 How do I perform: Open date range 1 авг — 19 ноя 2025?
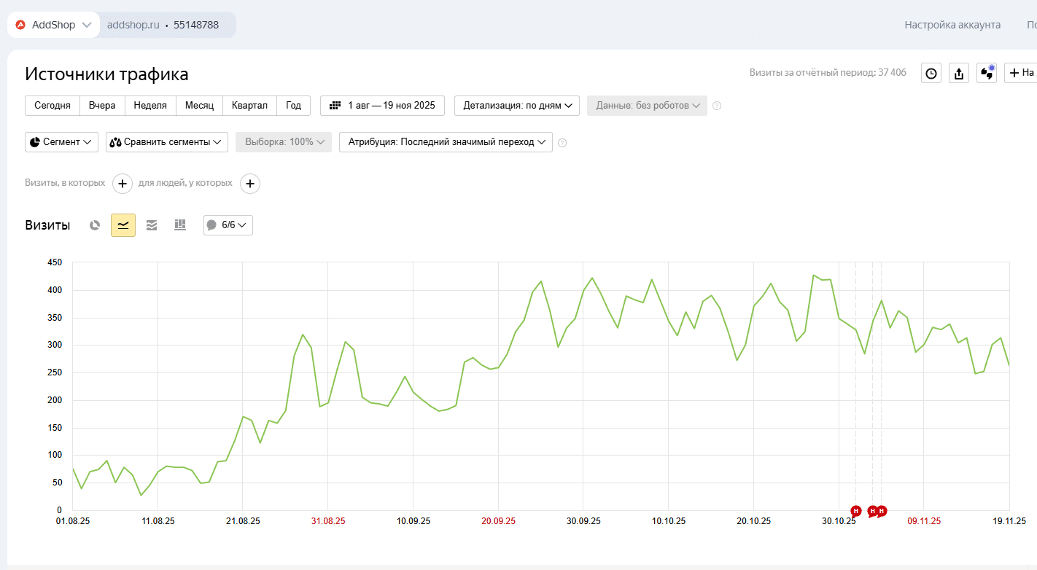[382, 106]
